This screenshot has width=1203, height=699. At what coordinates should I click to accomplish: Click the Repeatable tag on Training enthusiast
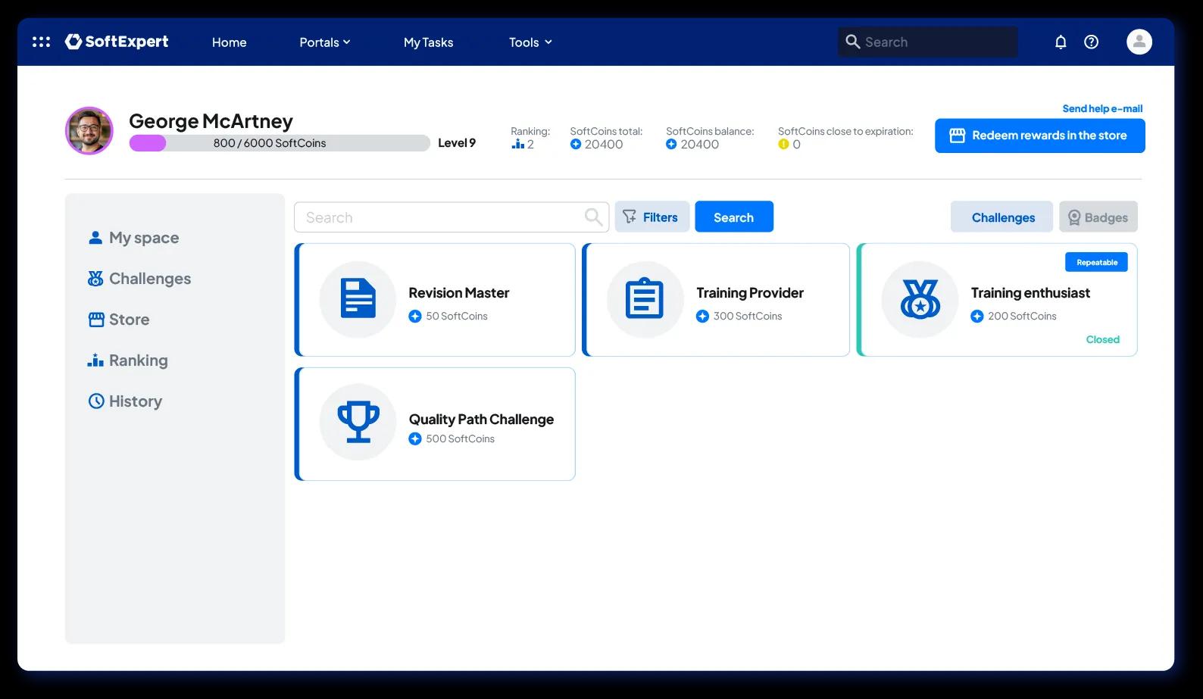[1097, 262]
